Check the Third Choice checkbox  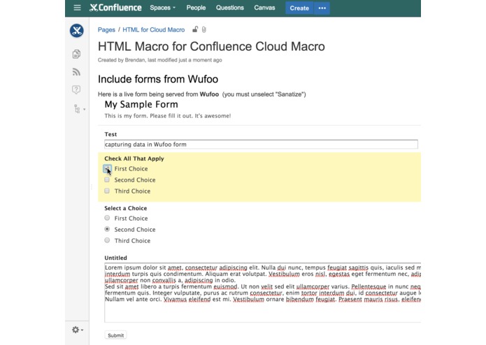[x=107, y=191]
